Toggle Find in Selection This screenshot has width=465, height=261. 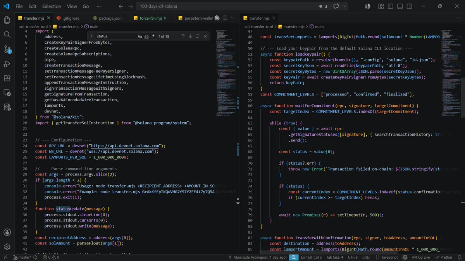(x=198, y=36)
